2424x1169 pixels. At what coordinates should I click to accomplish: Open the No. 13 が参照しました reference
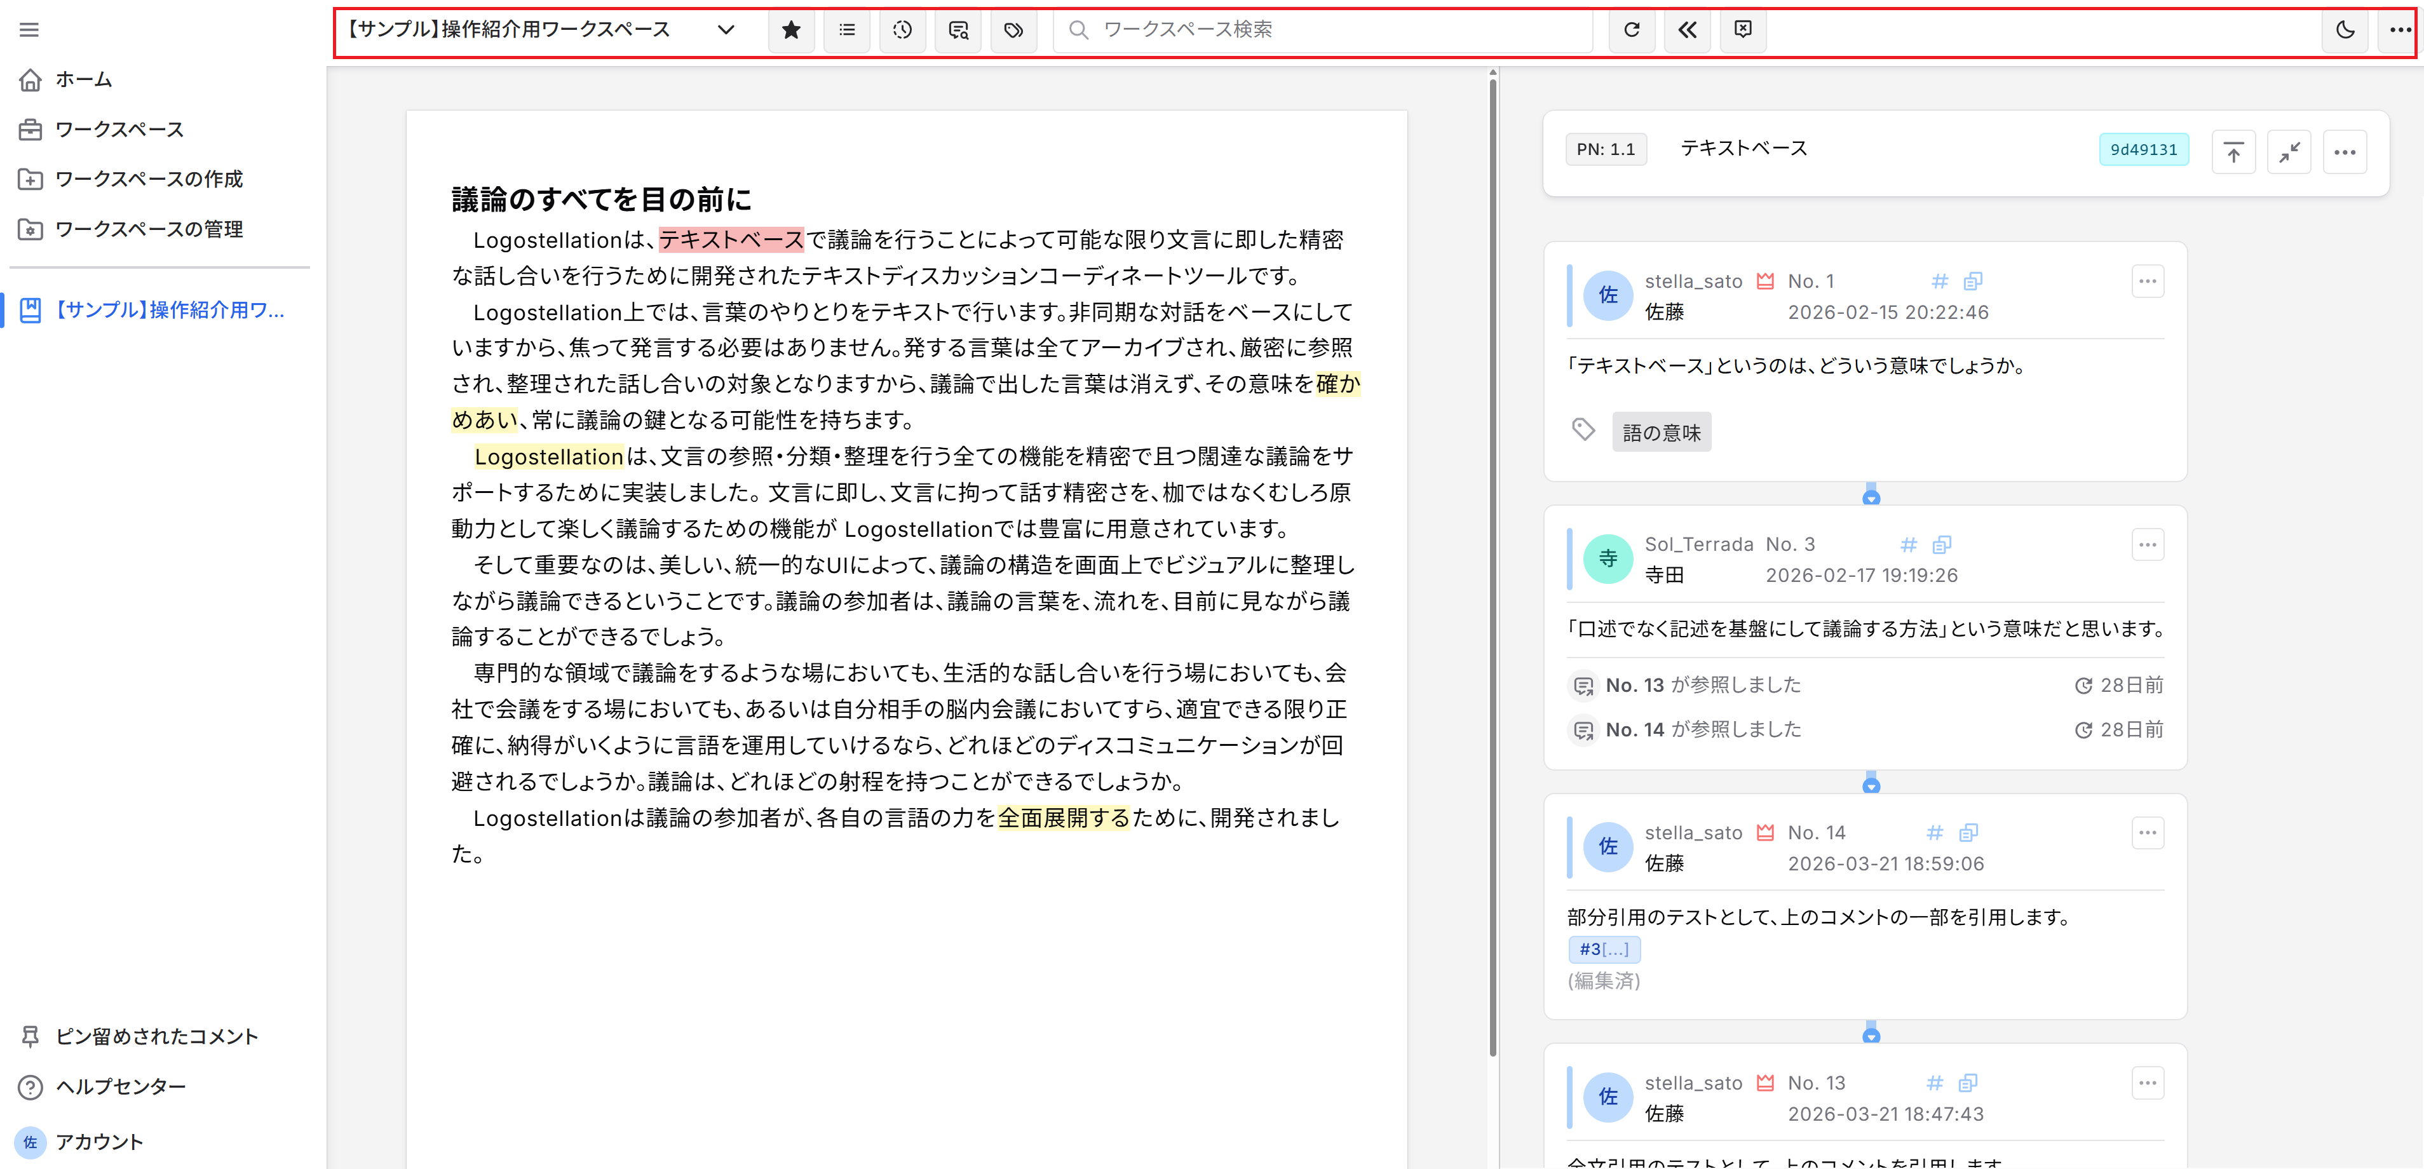tap(1703, 686)
